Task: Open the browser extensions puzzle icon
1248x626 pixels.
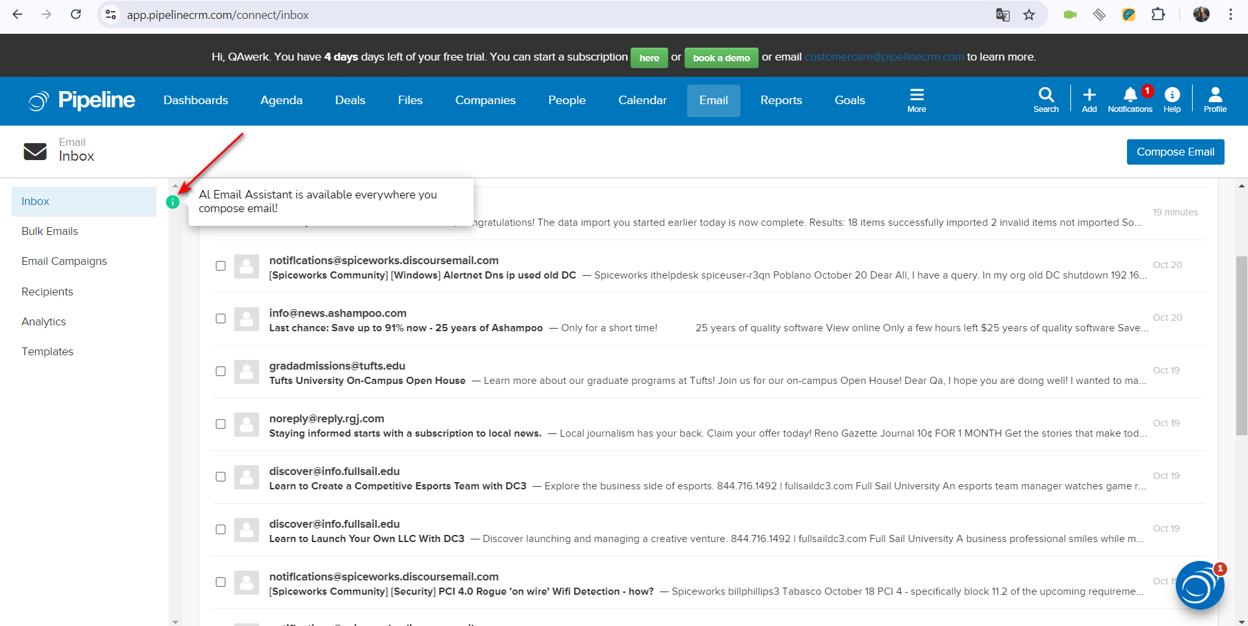Action: (x=1158, y=14)
